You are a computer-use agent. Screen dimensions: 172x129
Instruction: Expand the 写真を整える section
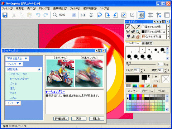pyautogui.click(x=17, y=58)
